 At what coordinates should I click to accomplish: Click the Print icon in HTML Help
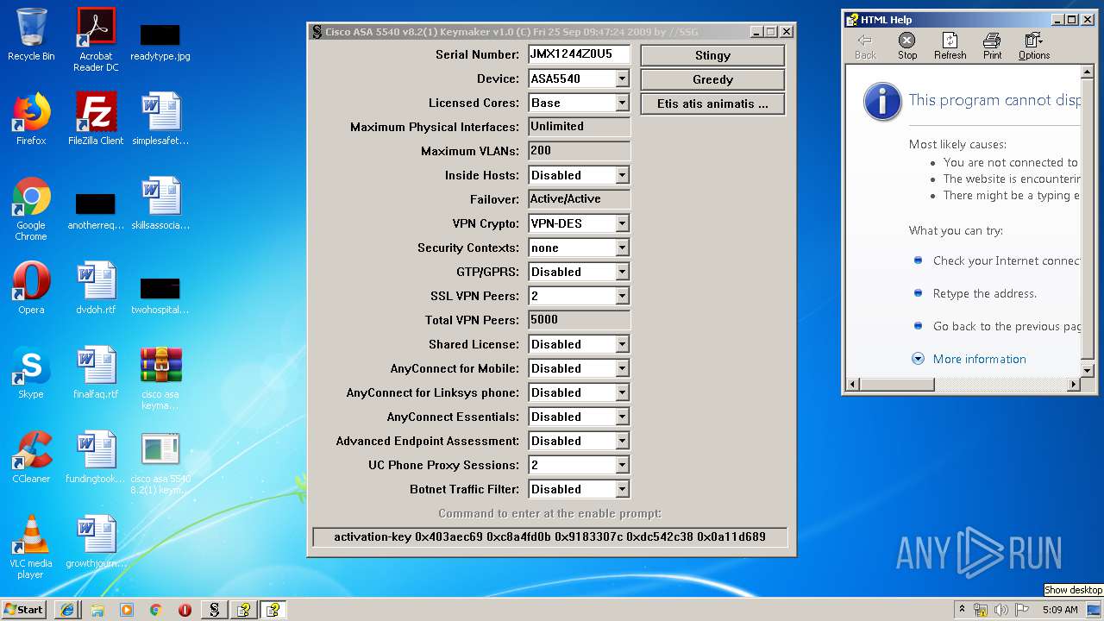click(x=993, y=47)
